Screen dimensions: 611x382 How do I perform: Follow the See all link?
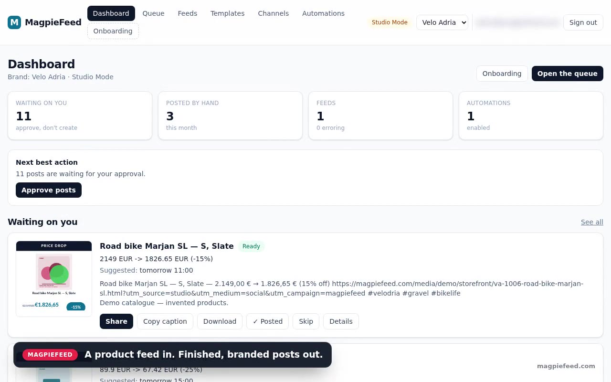(592, 222)
